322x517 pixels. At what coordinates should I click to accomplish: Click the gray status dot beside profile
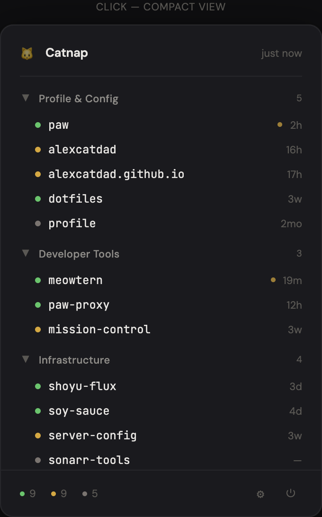pyautogui.click(x=38, y=223)
